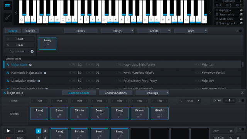Increase the octave value

coord(233,100)
